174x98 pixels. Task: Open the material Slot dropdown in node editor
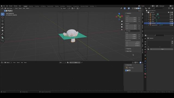click(63, 63)
